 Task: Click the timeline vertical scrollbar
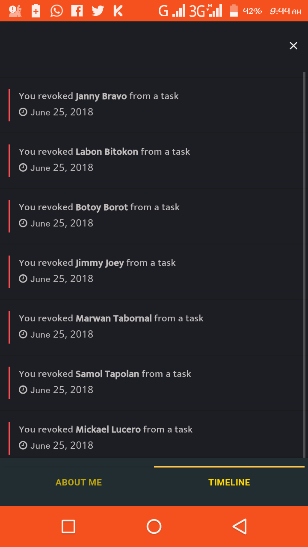tap(304, 265)
